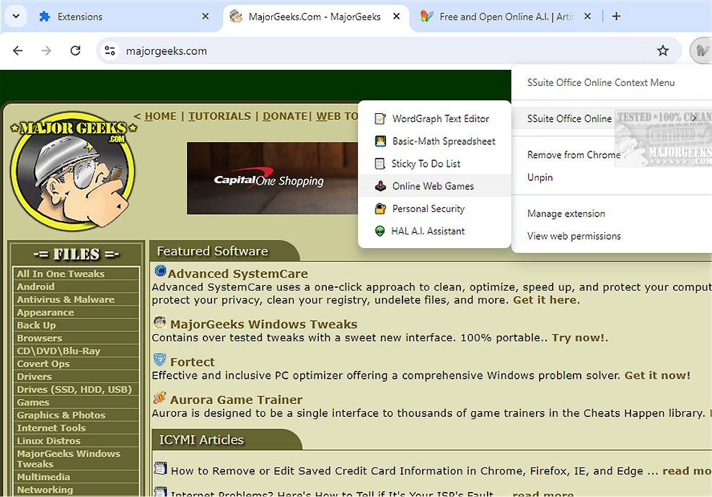Click the Fortect shield icon
The width and height of the screenshot is (712, 497).
160,359
